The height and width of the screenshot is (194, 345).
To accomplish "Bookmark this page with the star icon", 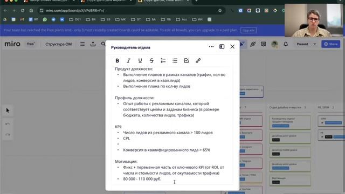I will 220,10.
